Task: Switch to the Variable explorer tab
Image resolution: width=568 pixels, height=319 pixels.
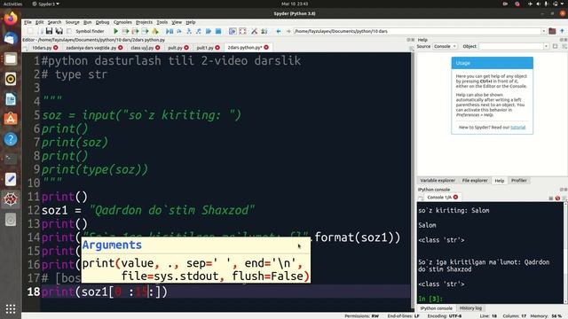Action: 438,181
